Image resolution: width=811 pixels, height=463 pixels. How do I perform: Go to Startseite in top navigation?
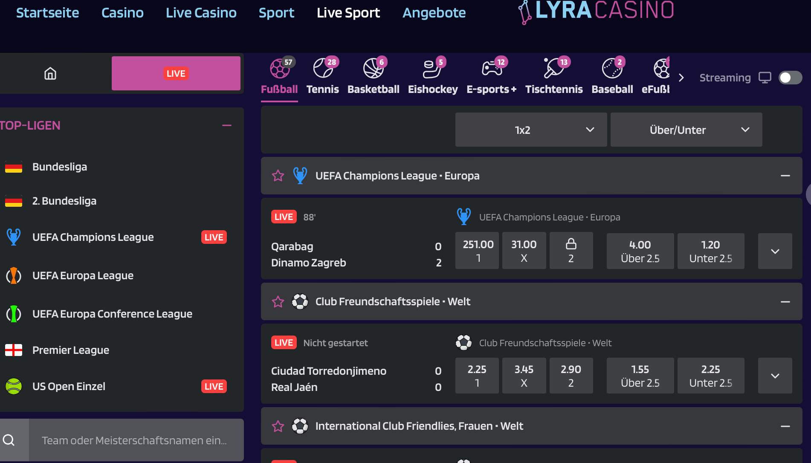pyautogui.click(x=47, y=13)
